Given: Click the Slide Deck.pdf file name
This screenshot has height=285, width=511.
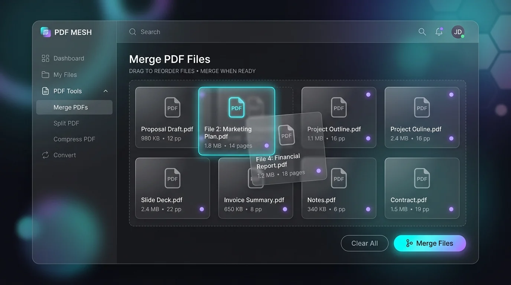Looking at the screenshot, I should click(162, 200).
